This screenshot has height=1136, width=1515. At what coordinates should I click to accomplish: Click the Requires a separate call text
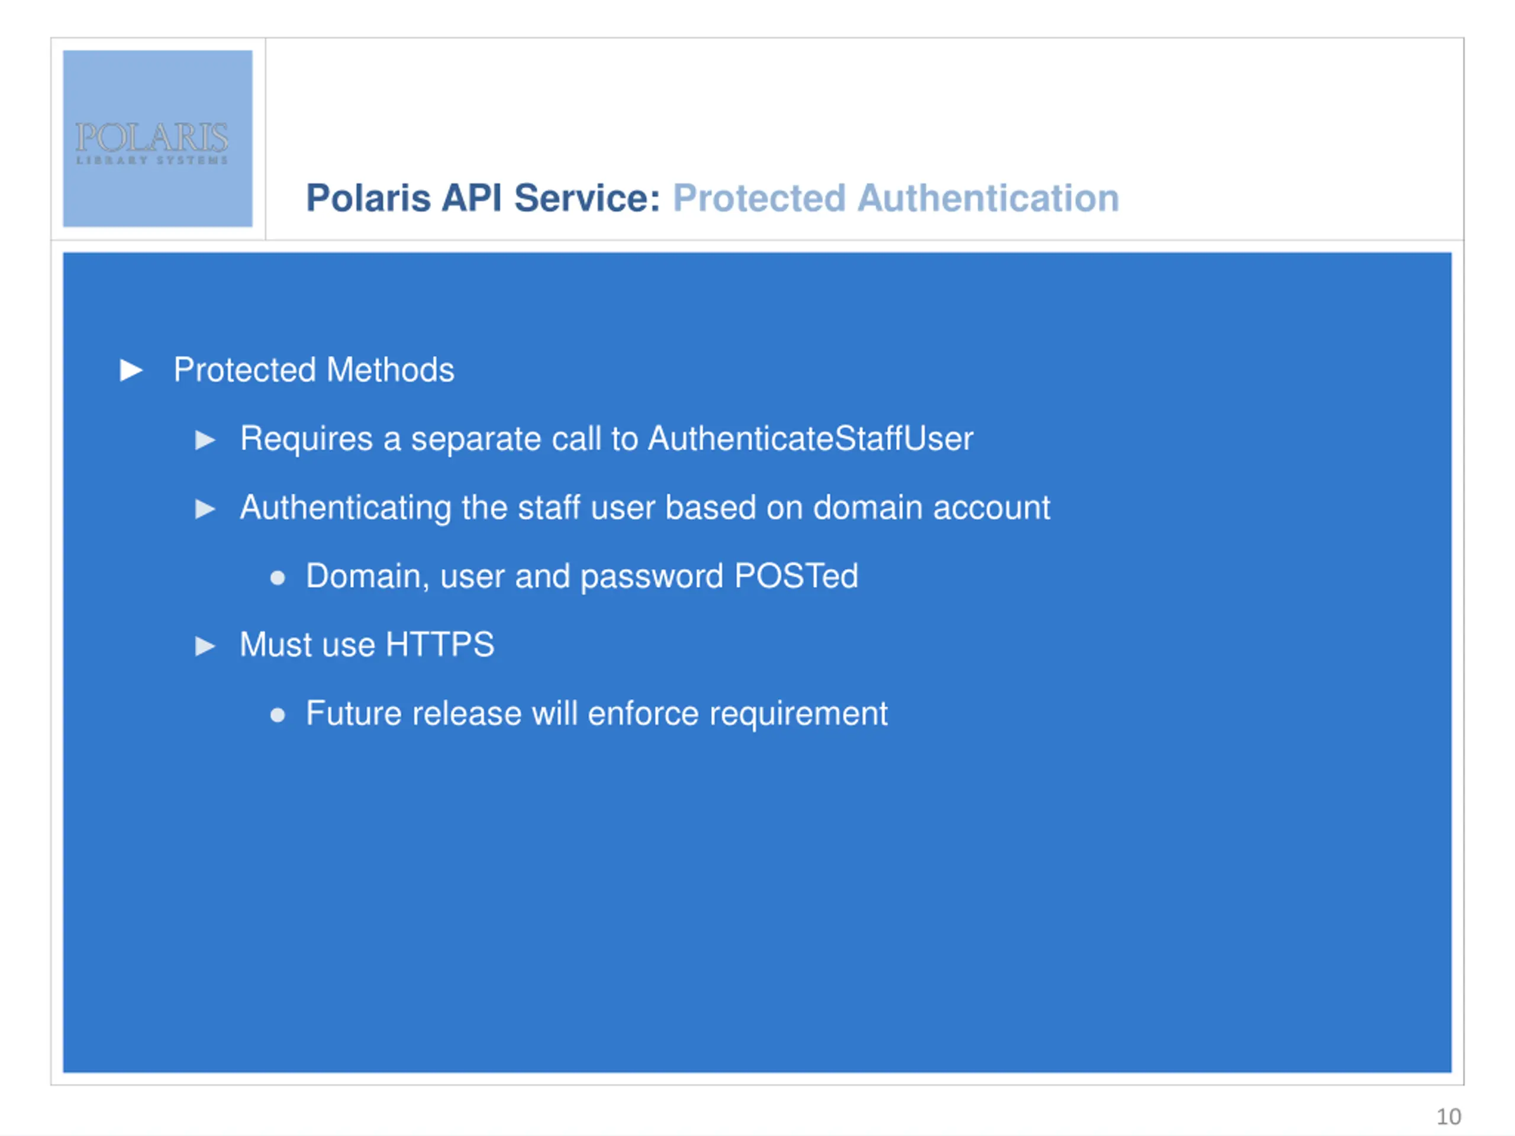tap(439, 439)
